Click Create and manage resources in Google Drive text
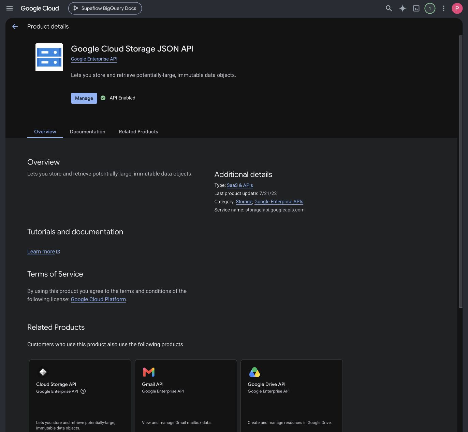Screen dimensions: 468x432 (290, 422)
